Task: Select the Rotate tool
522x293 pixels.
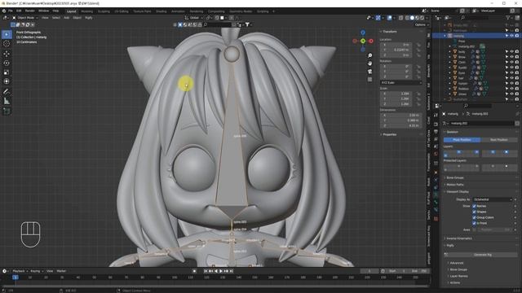Action: [7, 63]
